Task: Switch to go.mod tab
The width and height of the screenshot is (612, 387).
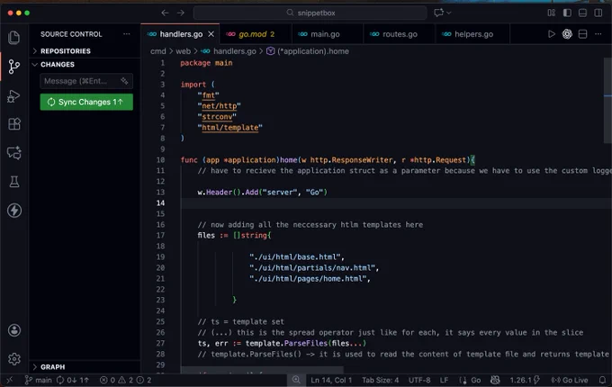Action: (256, 34)
